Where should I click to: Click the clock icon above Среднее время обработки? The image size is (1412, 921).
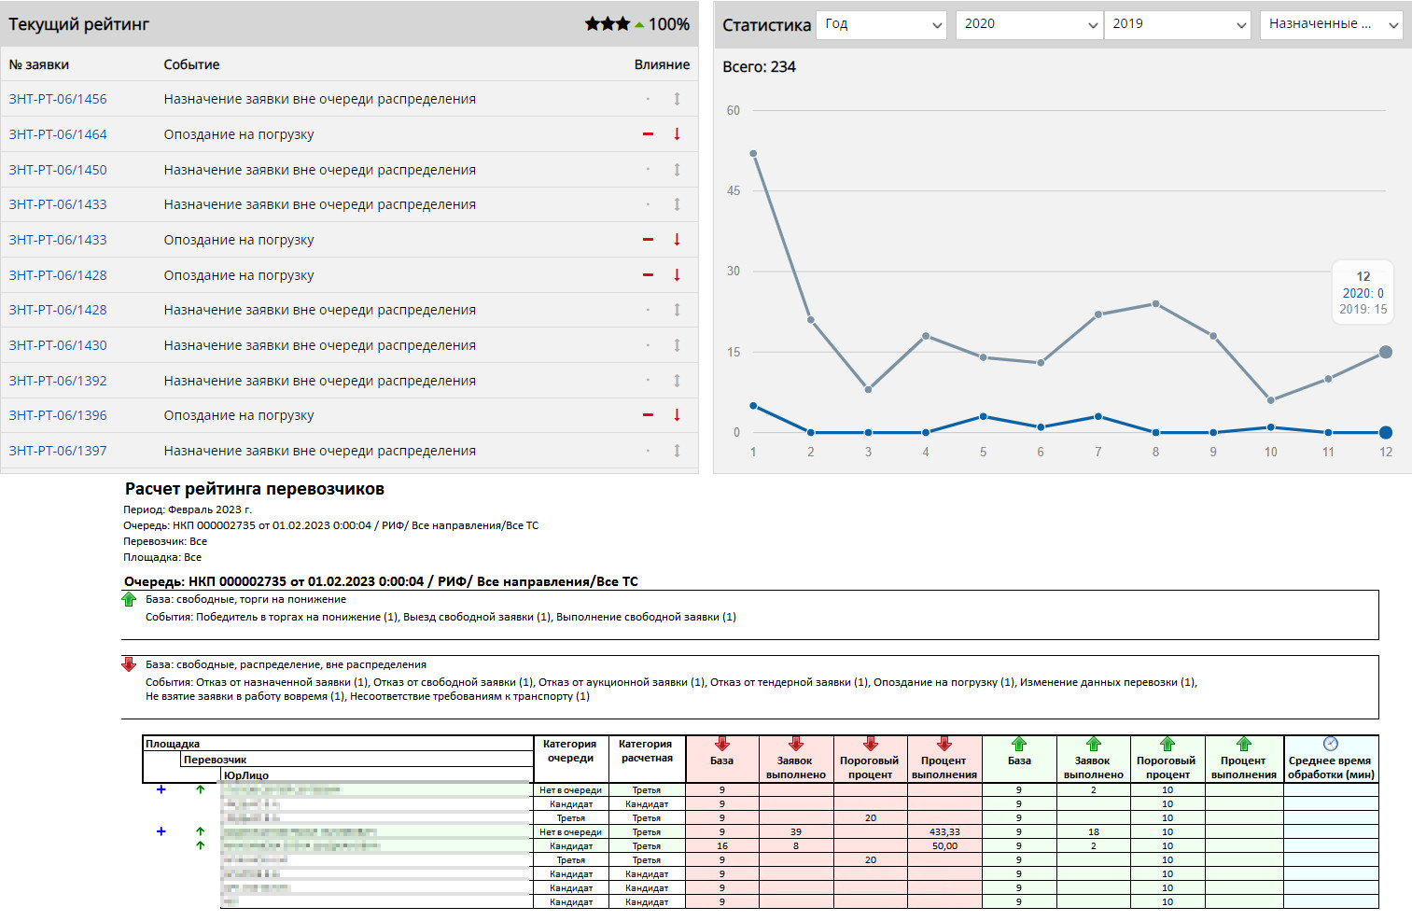1331,744
